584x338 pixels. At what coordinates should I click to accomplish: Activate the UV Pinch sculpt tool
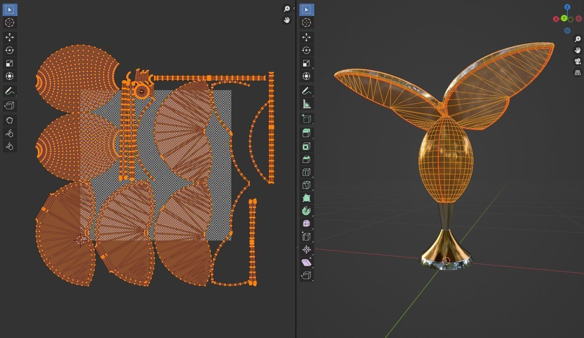(10, 146)
